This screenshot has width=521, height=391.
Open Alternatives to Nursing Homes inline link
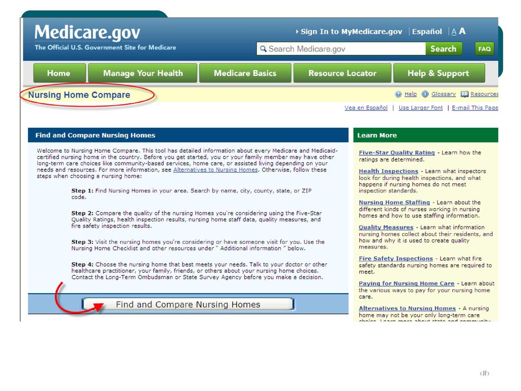coord(215,170)
